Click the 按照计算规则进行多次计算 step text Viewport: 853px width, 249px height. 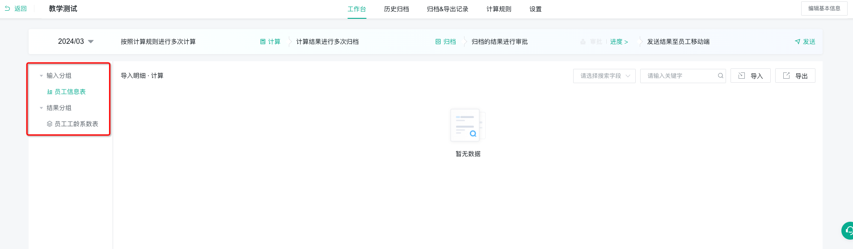click(x=158, y=42)
